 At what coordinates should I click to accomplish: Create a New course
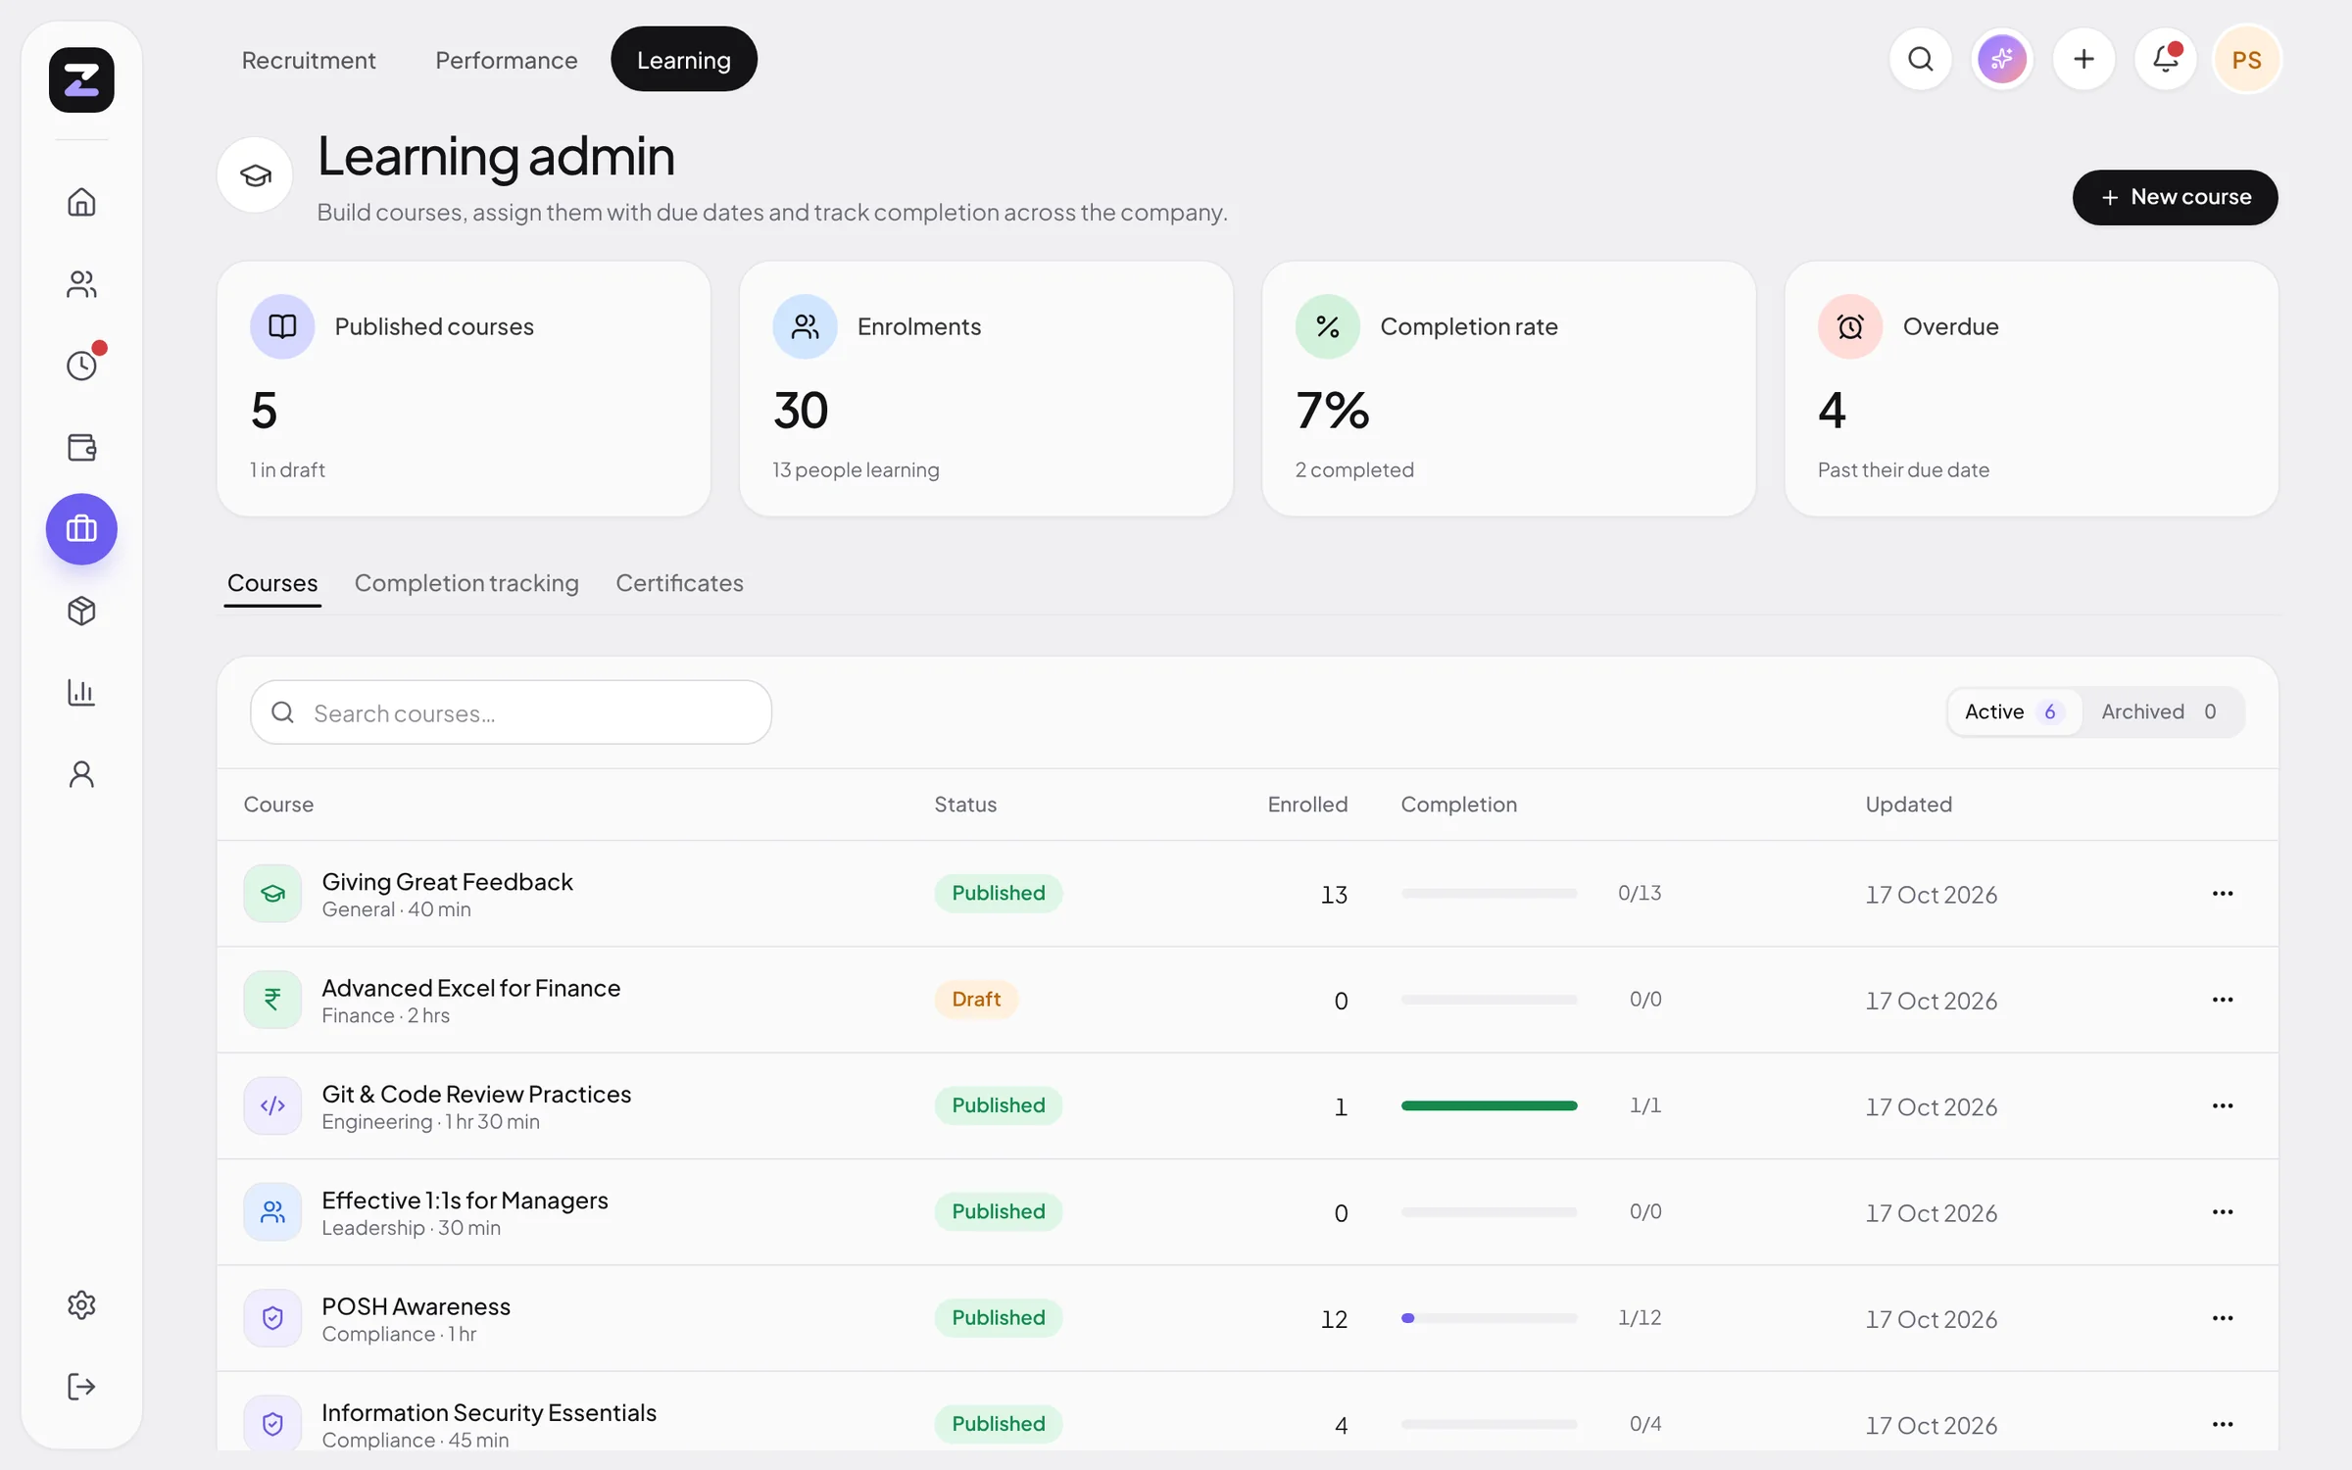(2175, 197)
